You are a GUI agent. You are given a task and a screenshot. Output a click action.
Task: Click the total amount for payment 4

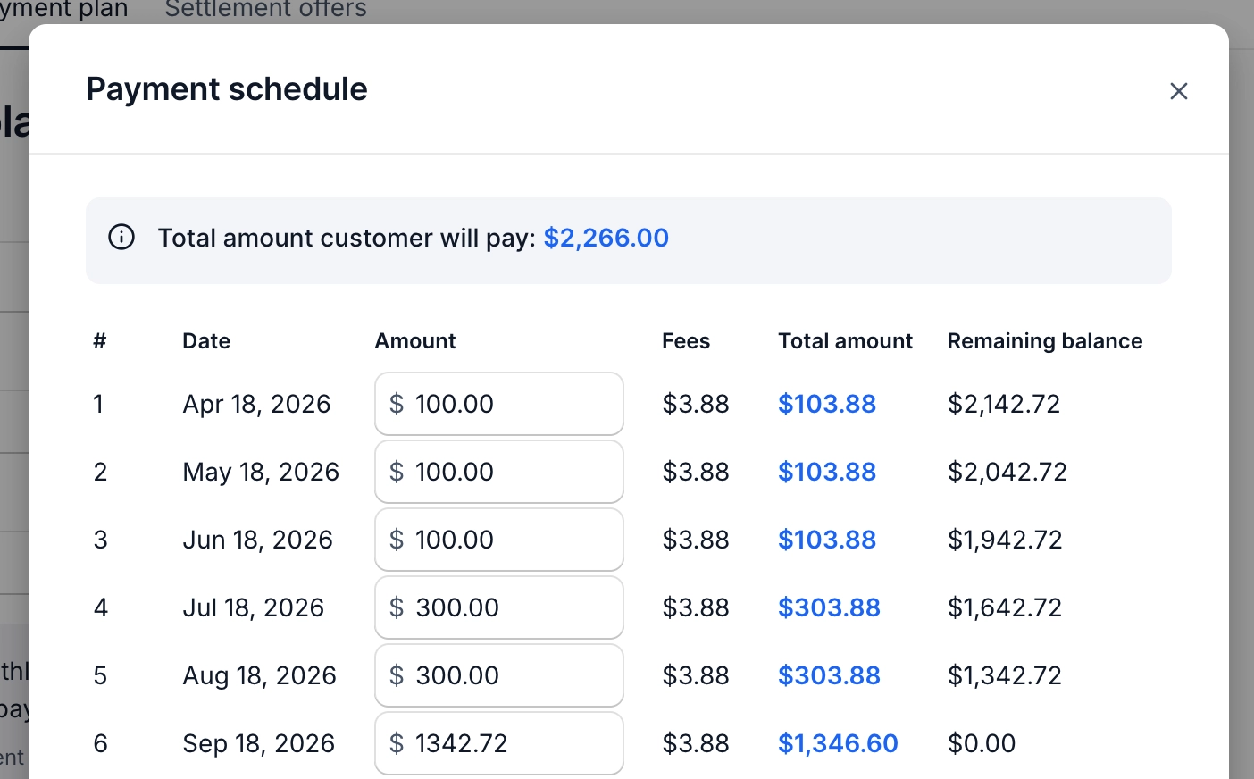(828, 607)
